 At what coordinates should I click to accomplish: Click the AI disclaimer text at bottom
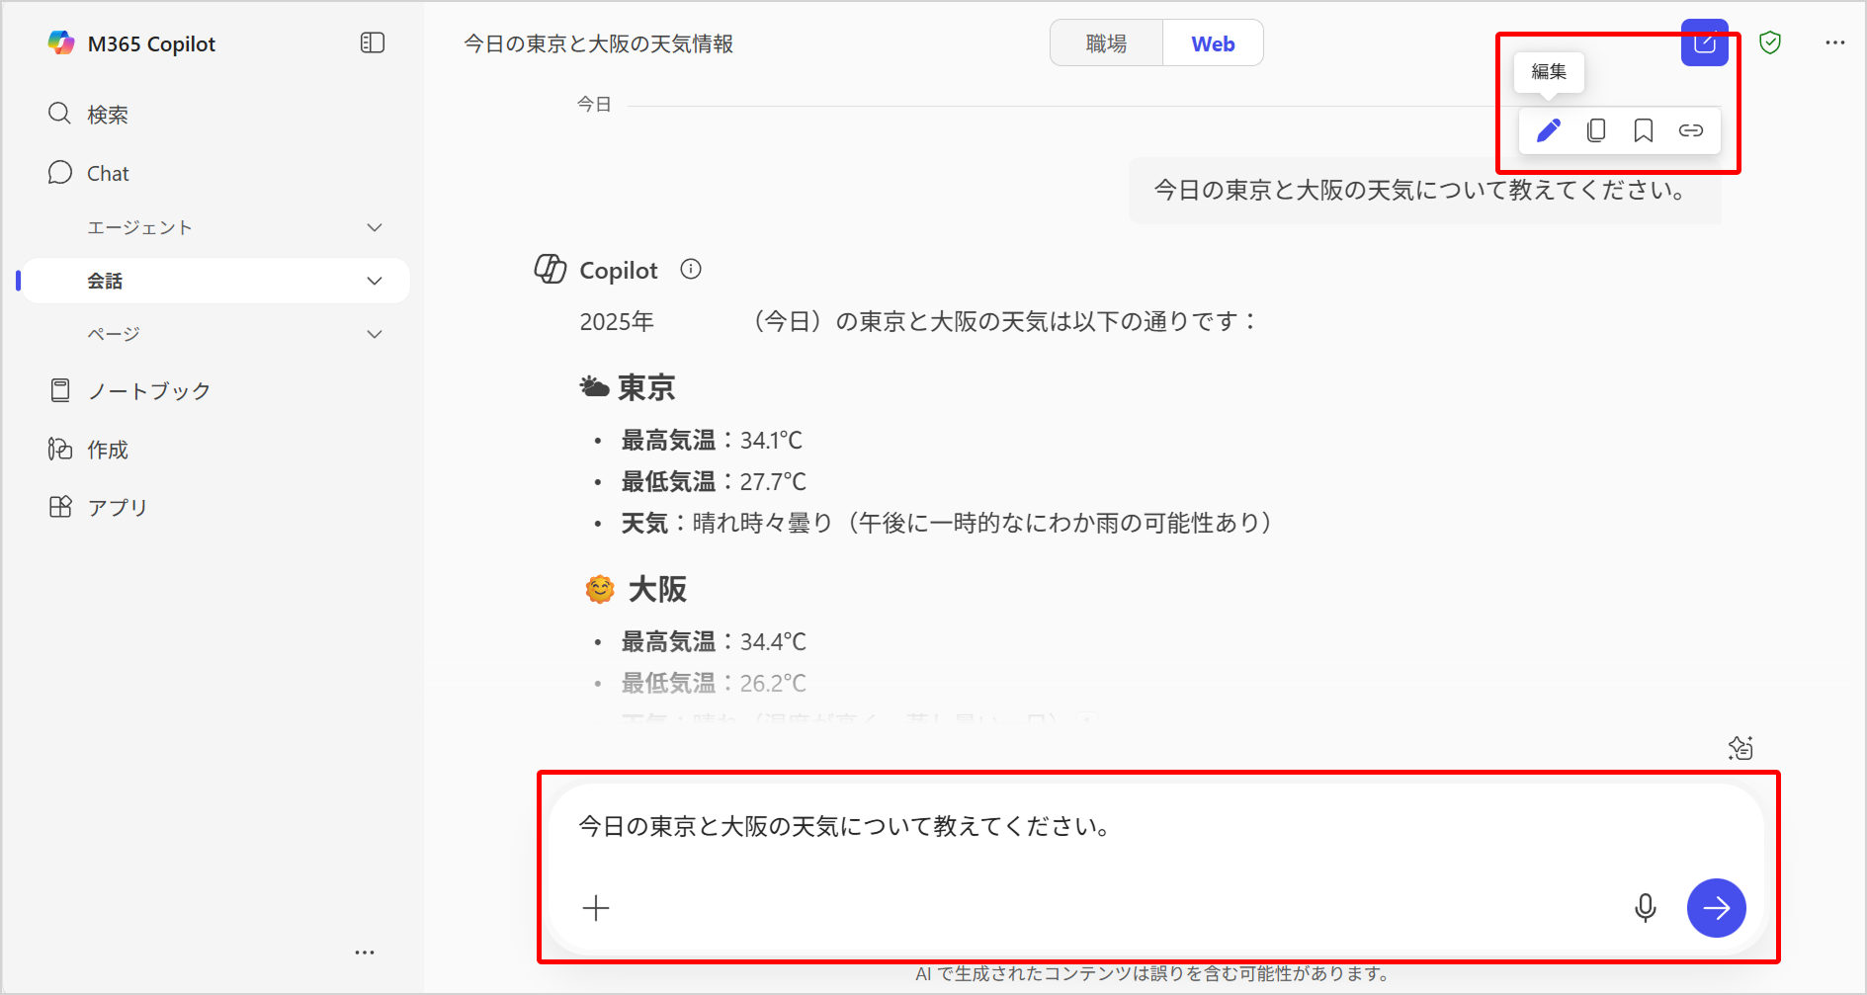pyautogui.click(x=1151, y=973)
